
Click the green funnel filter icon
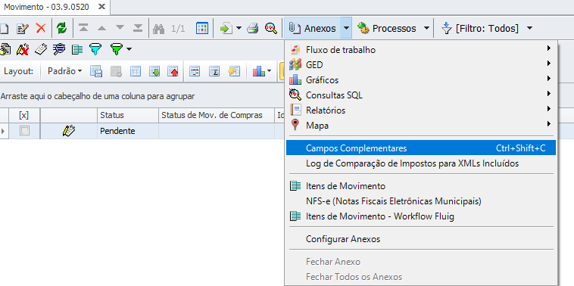click(117, 49)
